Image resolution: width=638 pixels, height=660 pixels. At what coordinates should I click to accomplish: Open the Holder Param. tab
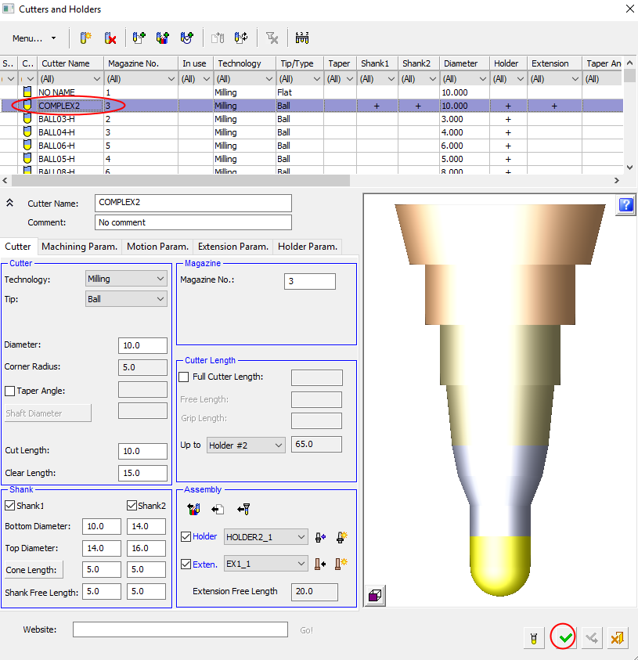pyautogui.click(x=308, y=247)
